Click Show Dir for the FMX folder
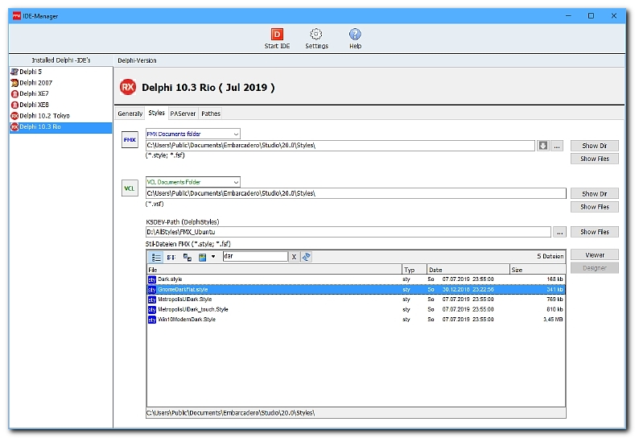The height and width of the screenshot is (438, 635). (595, 146)
